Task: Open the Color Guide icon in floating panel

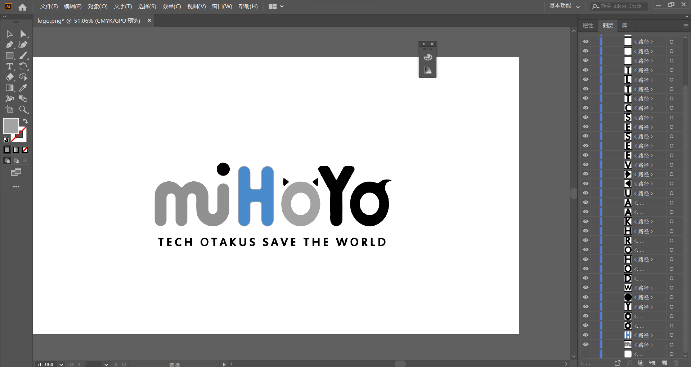Action: pos(428,70)
